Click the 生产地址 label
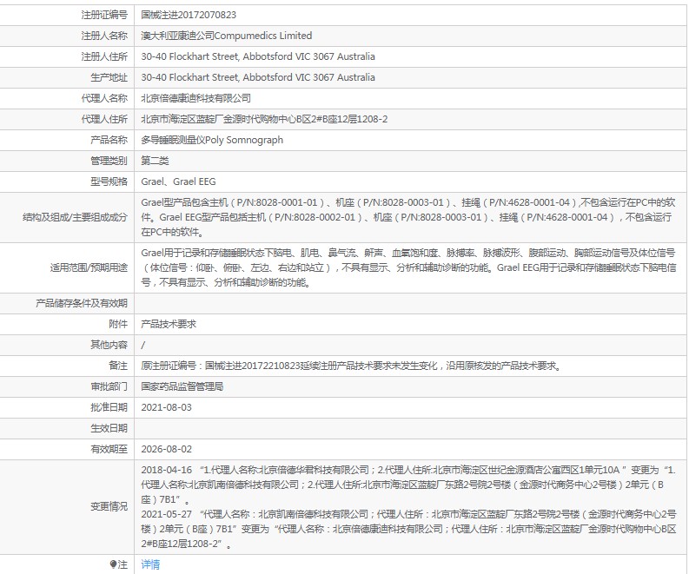The height and width of the screenshot is (574, 689). pos(109,77)
